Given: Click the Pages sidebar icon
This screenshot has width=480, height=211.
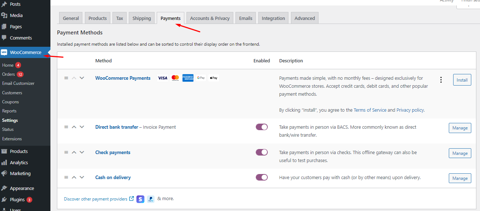Looking at the screenshot, I should 4,26.
